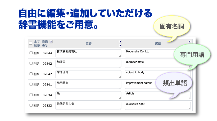Select registration number 02842

47,74
